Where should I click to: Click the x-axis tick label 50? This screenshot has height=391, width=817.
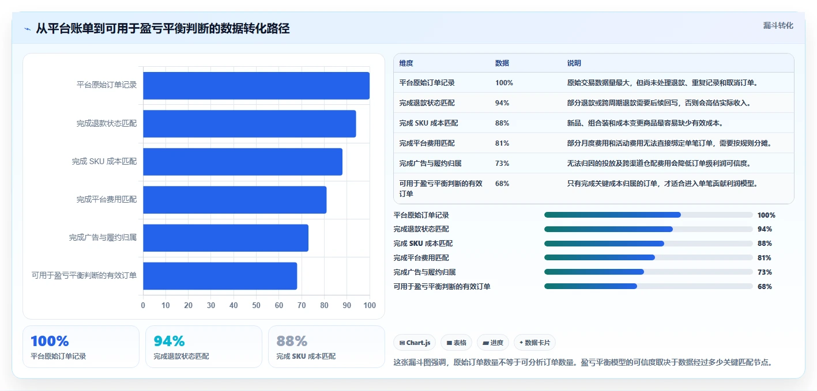pyautogui.click(x=256, y=305)
